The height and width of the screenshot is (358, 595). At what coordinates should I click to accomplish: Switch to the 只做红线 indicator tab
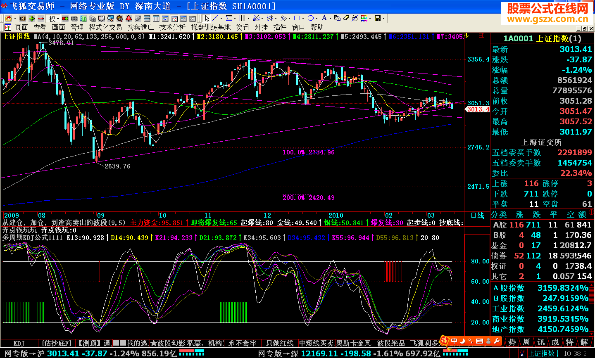pos(280,343)
